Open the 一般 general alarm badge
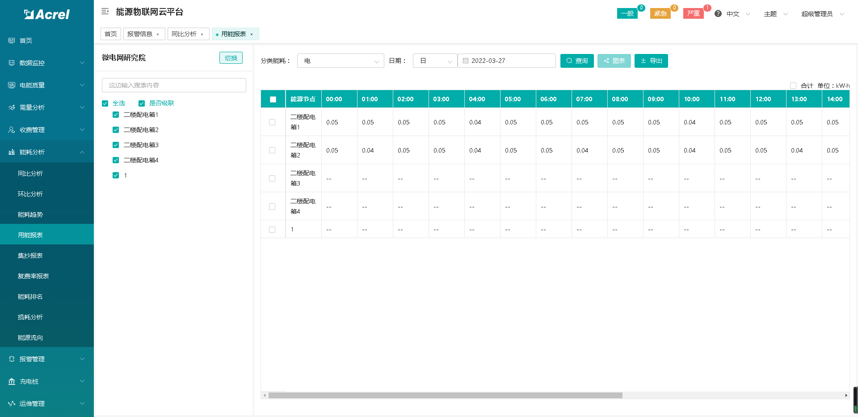The height and width of the screenshot is (417, 858). (x=627, y=13)
